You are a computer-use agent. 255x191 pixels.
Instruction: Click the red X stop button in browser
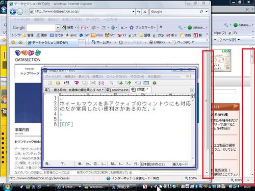coord(145,12)
